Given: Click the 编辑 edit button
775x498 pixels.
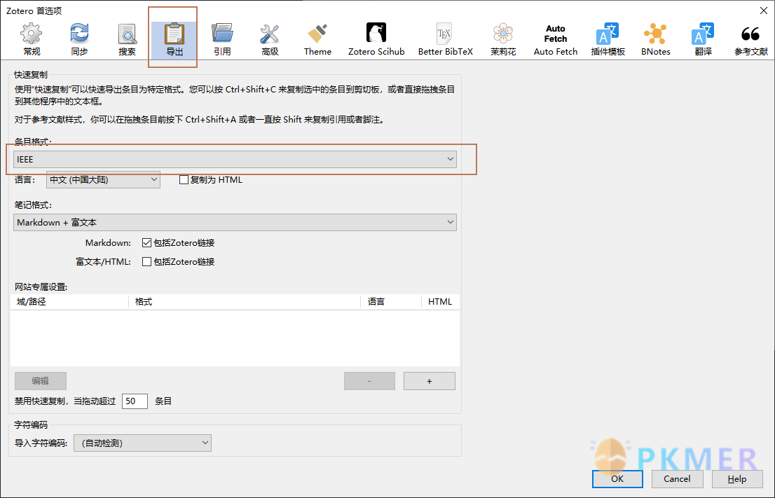Looking at the screenshot, I should 41,381.
